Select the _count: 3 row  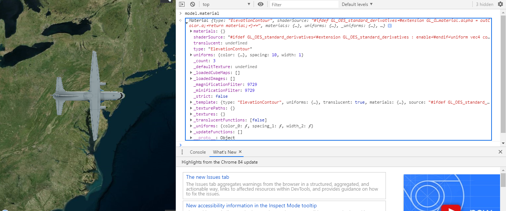(x=204, y=61)
